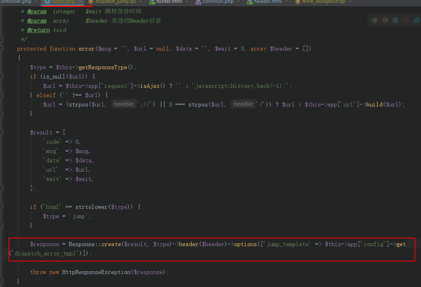Image resolution: width=421 pixels, height=287 pixels.
Task: Click fold marker at the function's closing brace
Action: (x=2, y=281)
